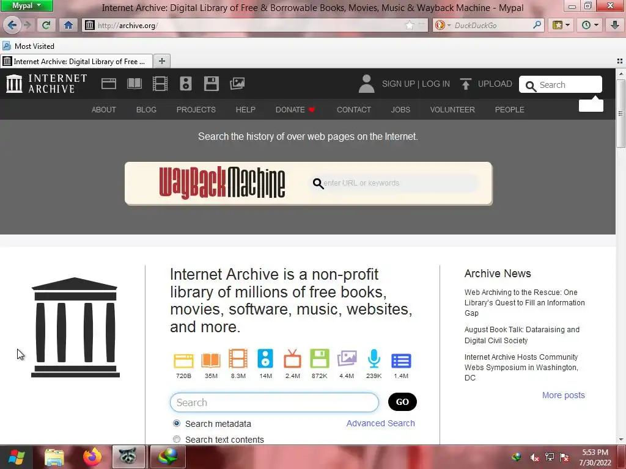
Task: Click the DuckDuckGo search magnifier icon
Action: pyautogui.click(x=537, y=25)
